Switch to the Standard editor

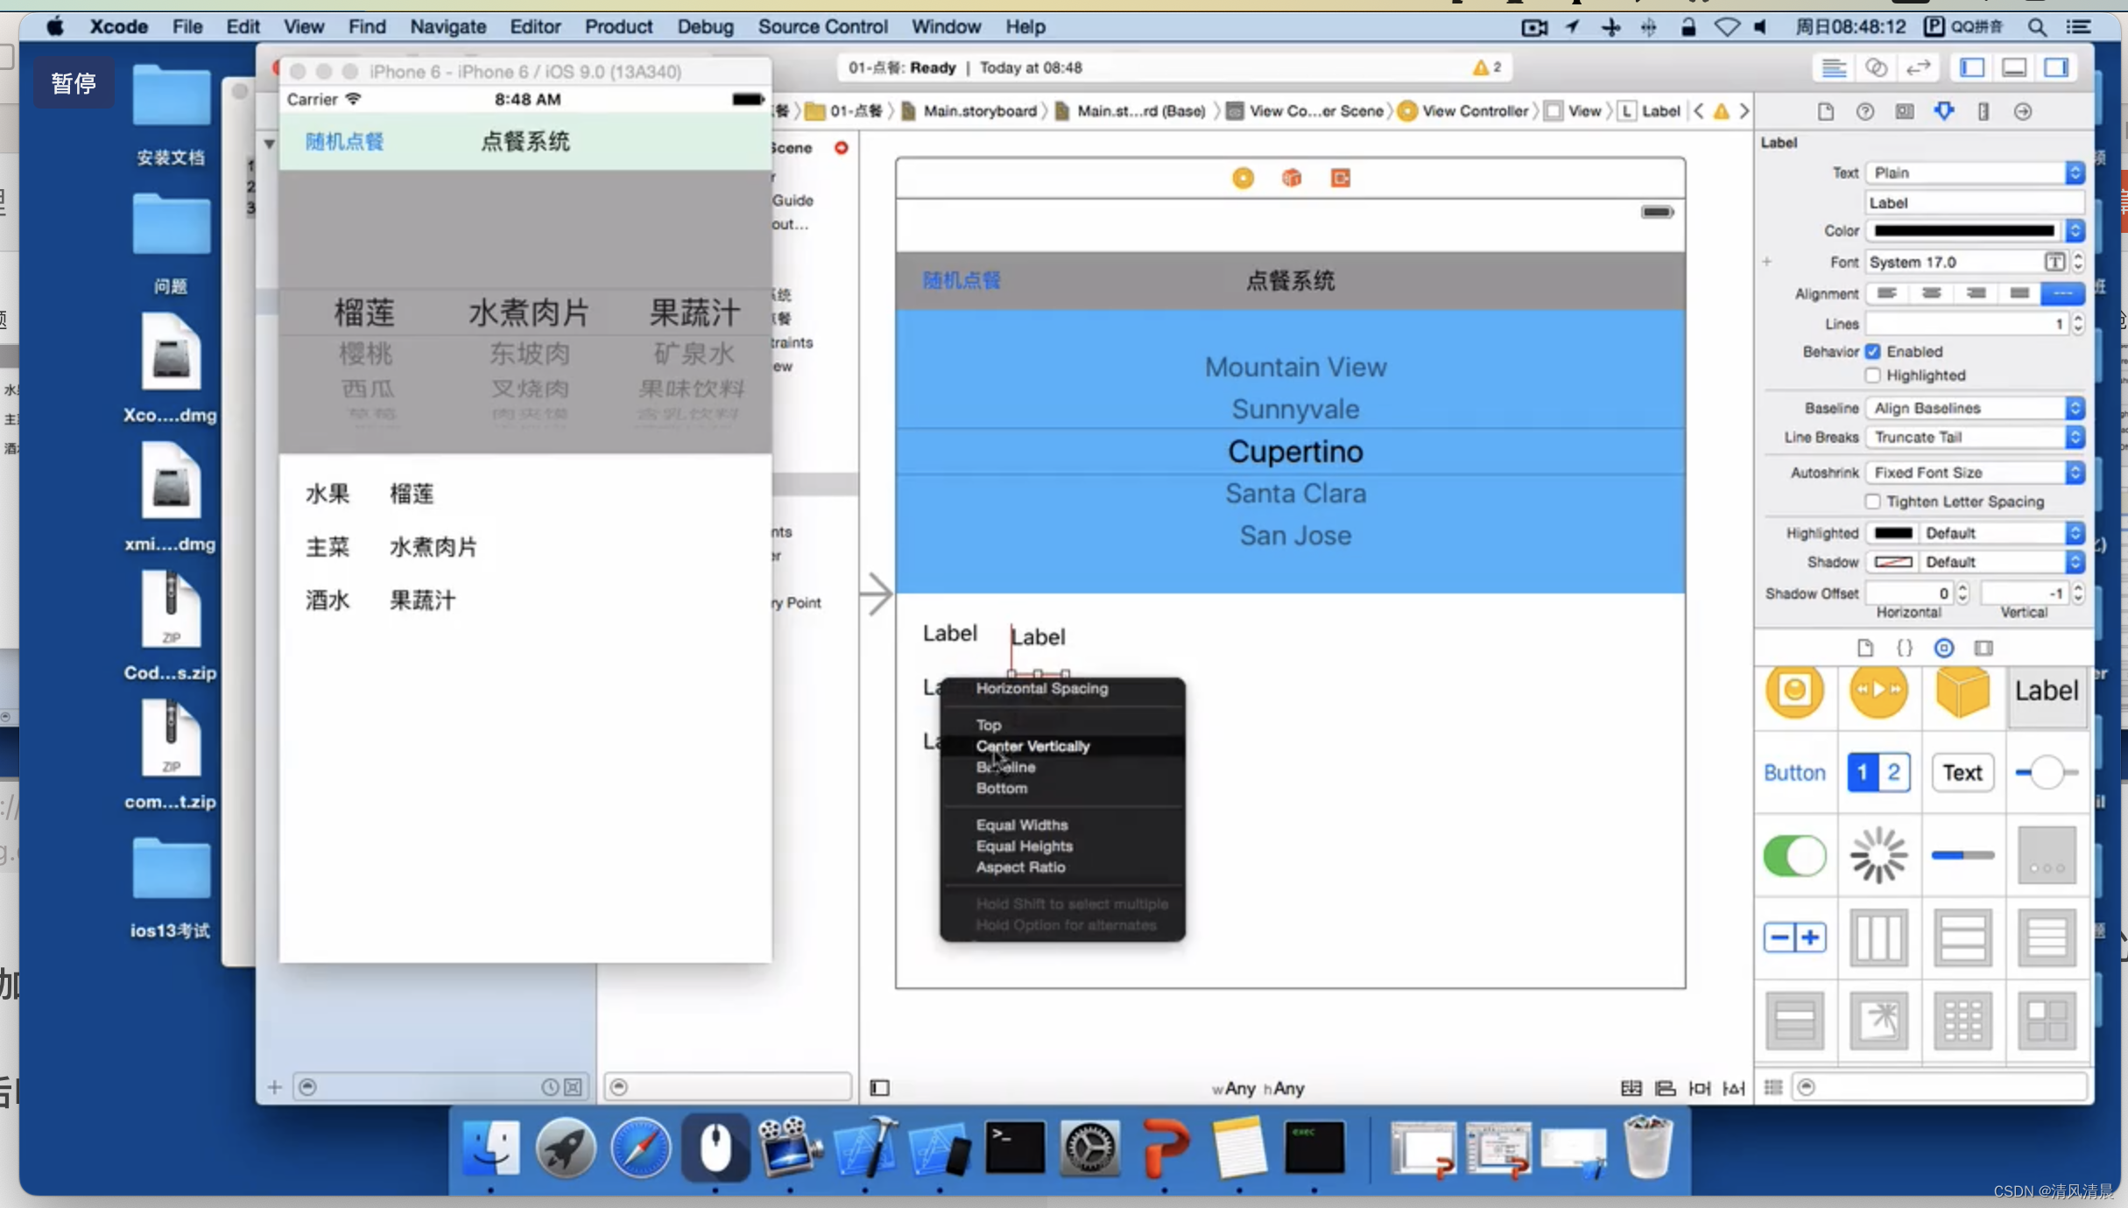pyautogui.click(x=1833, y=67)
